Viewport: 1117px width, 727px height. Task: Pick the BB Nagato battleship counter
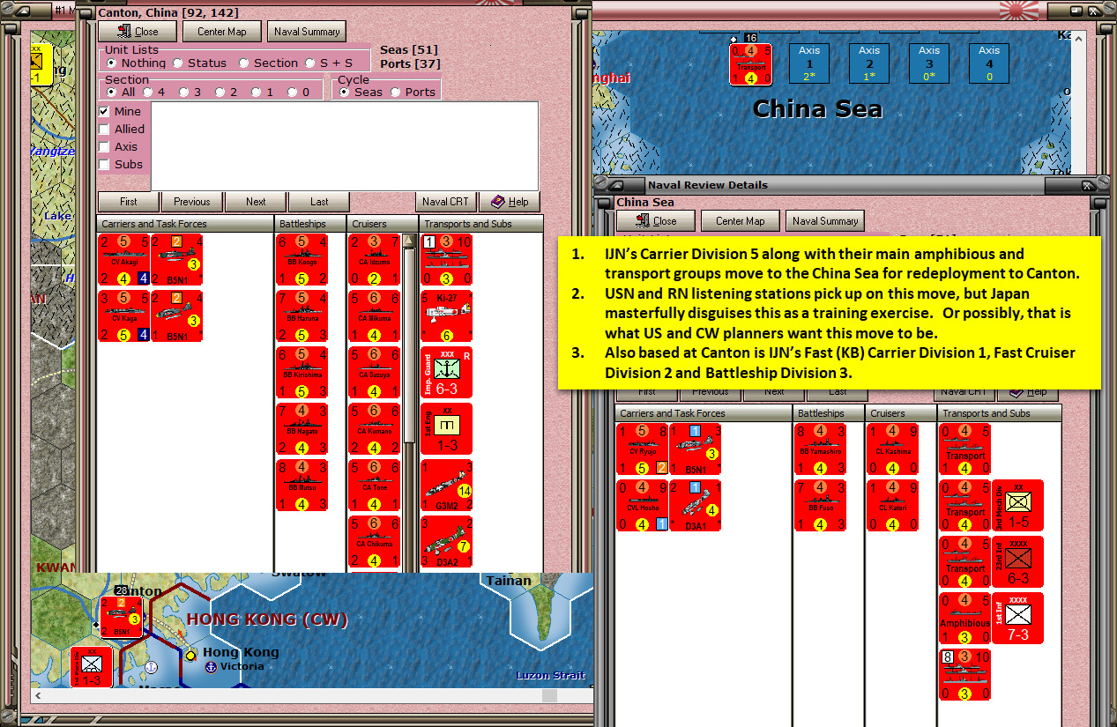coord(302,429)
